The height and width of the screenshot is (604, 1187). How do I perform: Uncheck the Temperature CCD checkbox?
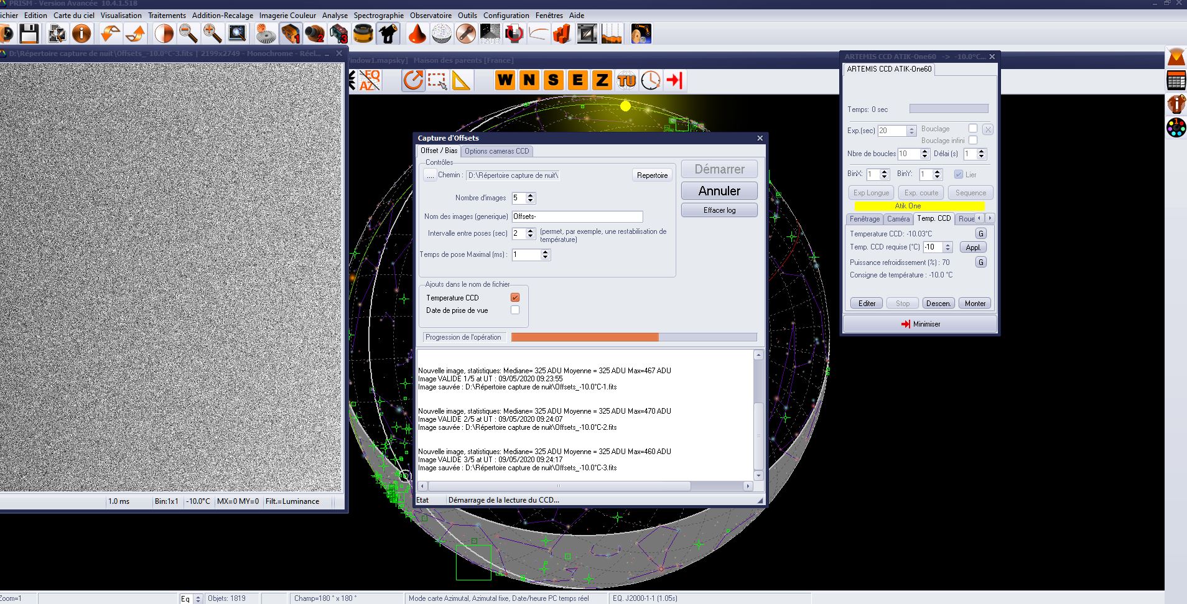tap(515, 297)
